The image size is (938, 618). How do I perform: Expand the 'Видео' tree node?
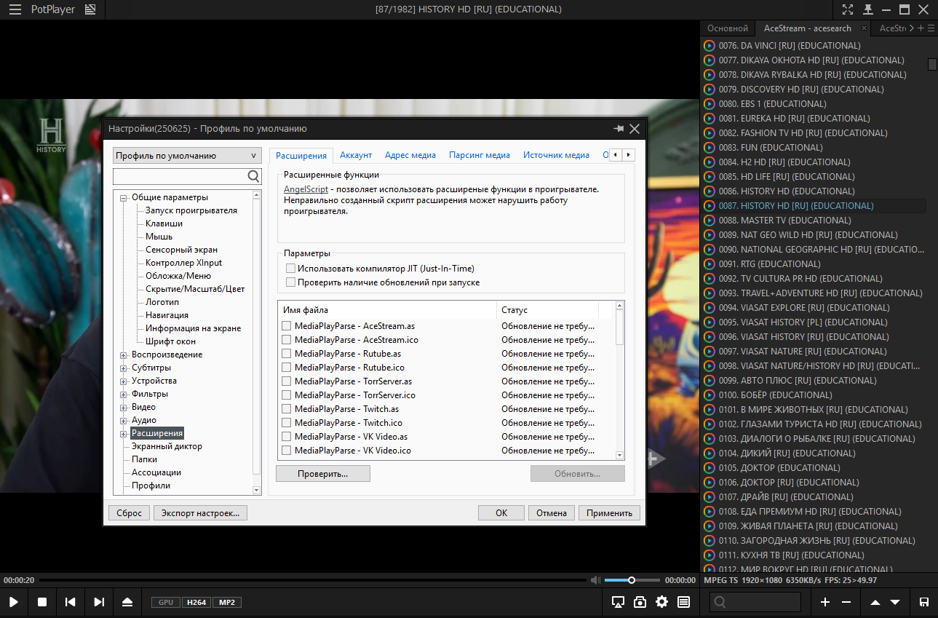(124, 408)
